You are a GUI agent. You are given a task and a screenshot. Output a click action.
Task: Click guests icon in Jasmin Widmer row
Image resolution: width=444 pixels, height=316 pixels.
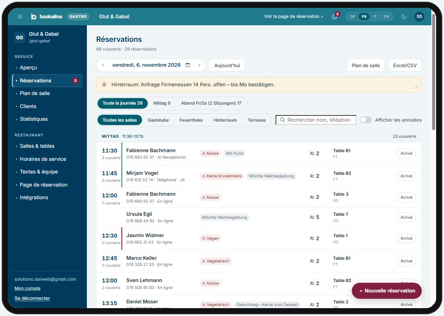tap(312, 238)
